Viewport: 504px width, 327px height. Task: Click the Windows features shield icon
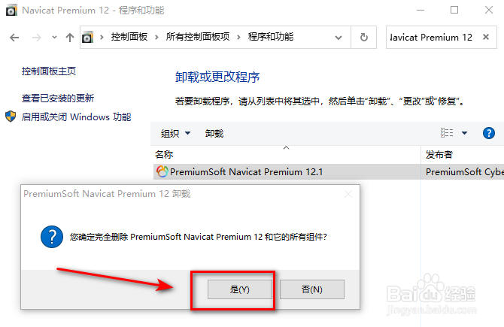click(11, 117)
